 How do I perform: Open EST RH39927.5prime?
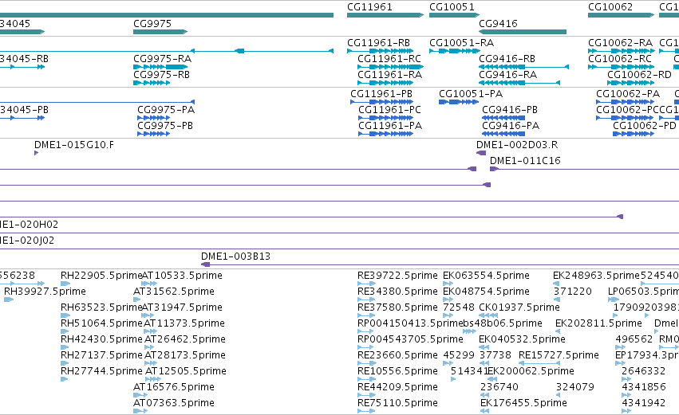(x=9, y=300)
